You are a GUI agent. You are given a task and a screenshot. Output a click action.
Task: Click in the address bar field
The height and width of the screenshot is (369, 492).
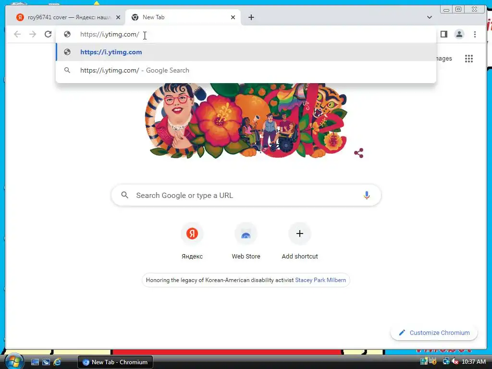pos(246,34)
